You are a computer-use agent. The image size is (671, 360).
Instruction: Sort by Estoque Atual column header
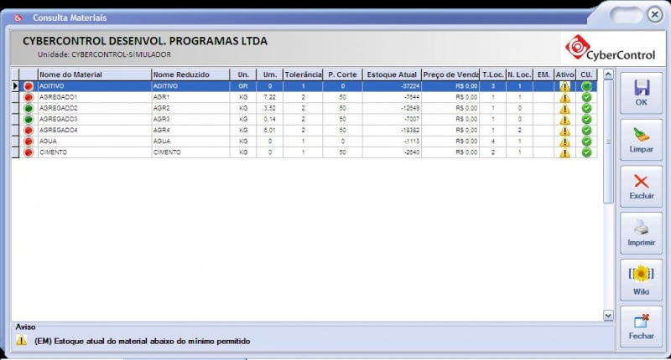click(392, 75)
